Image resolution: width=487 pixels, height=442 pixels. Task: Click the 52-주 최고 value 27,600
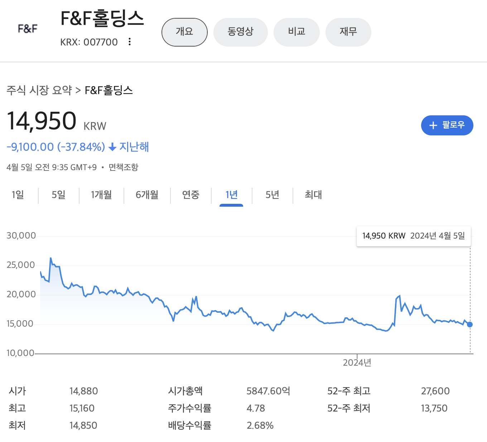435,391
